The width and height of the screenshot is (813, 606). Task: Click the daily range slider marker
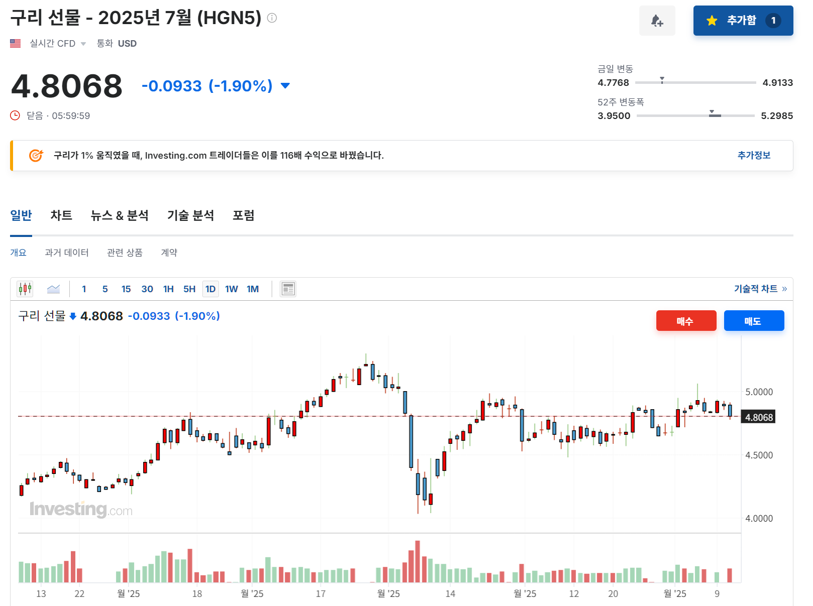(x=662, y=80)
